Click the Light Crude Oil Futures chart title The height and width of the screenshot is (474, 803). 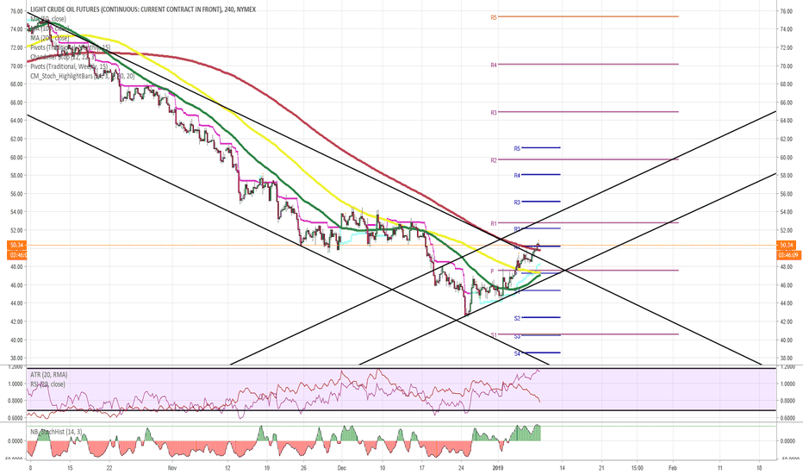pyautogui.click(x=143, y=9)
